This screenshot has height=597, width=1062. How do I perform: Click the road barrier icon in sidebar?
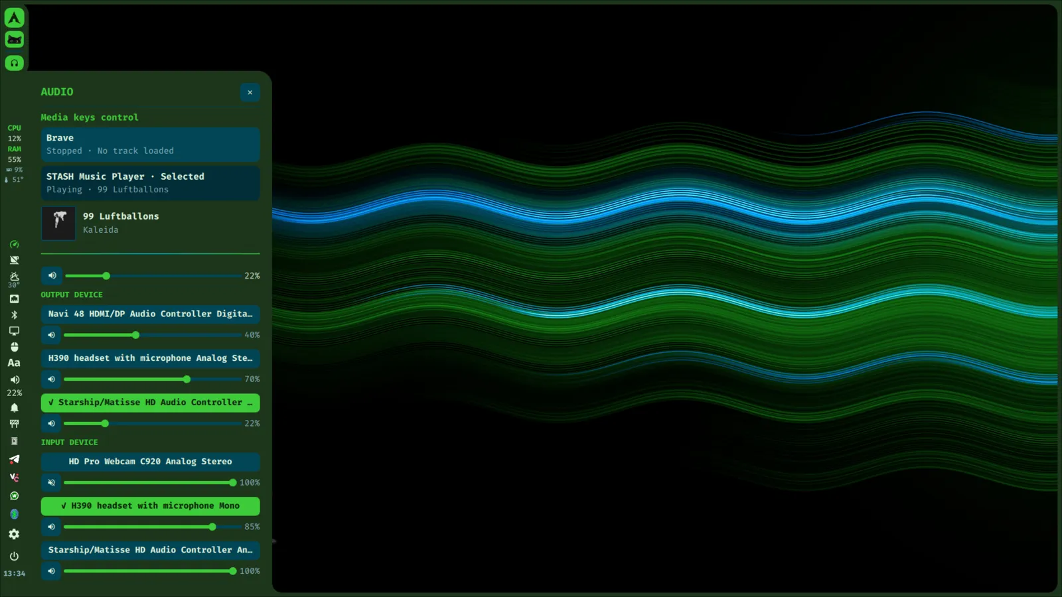(14, 424)
